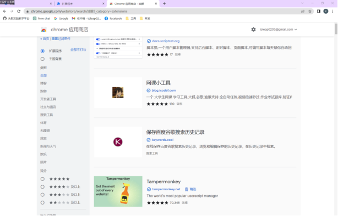Click the 网课小工具 extension avatar image
338x216 pixels.
(118, 93)
